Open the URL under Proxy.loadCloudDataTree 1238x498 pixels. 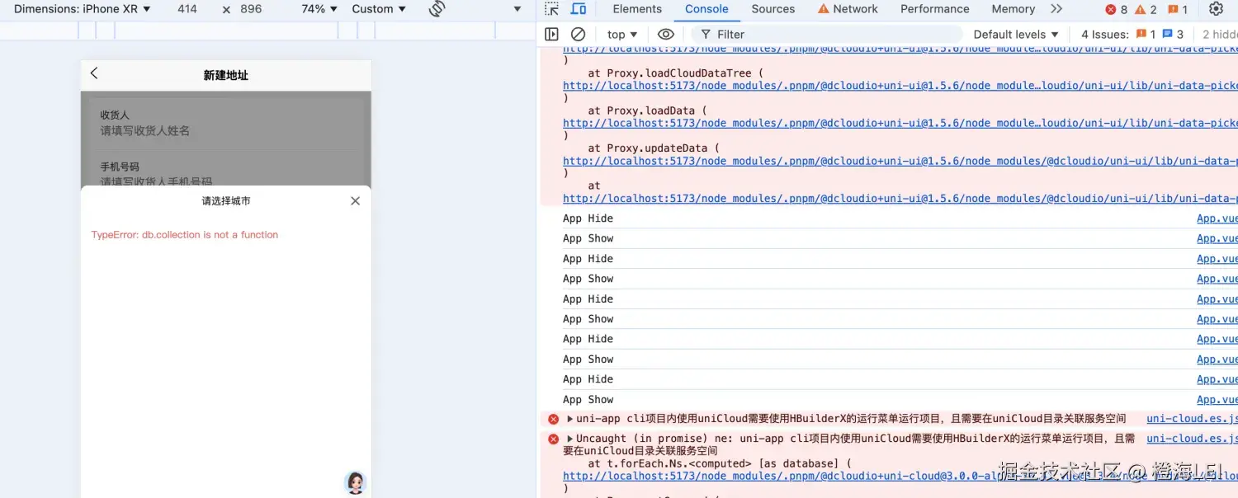[x=900, y=86]
